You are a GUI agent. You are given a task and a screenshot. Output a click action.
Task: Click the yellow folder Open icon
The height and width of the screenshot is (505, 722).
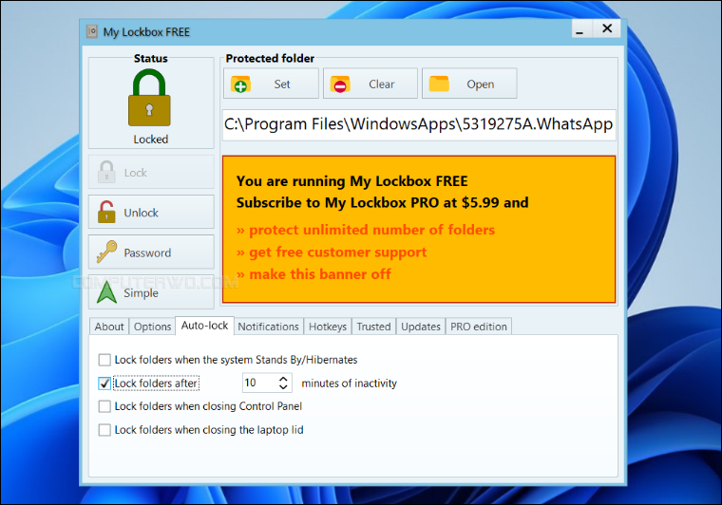[x=438, y=84]
